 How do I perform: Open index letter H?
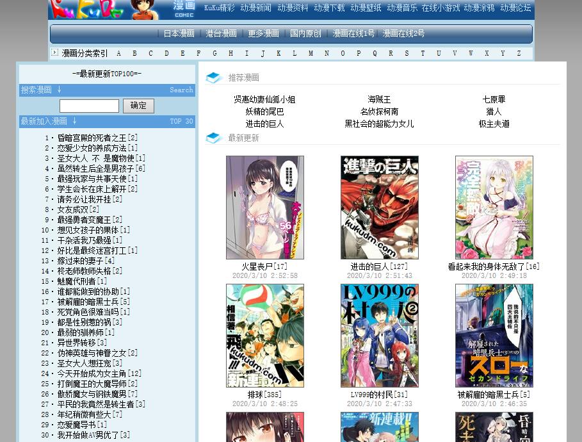230,53
